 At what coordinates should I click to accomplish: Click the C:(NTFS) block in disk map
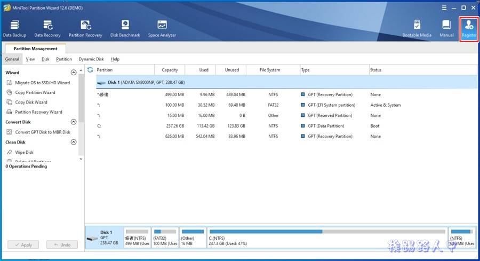(x=327, y=238)
